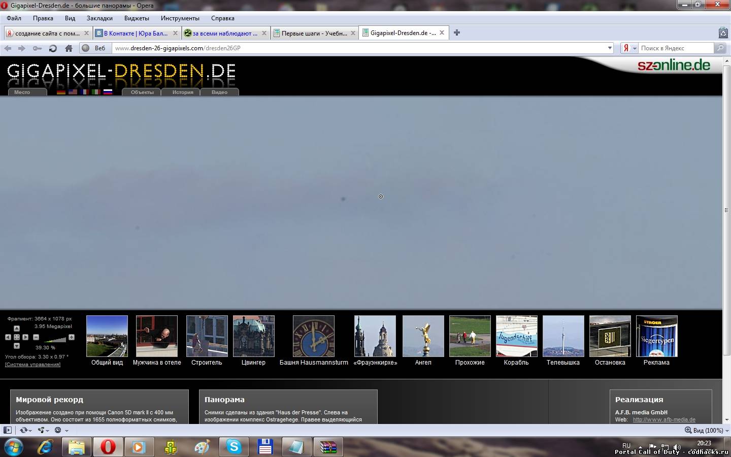Zoom in with the plus button
The width and height of the screenshot is (731, 457).
point(72,337)
